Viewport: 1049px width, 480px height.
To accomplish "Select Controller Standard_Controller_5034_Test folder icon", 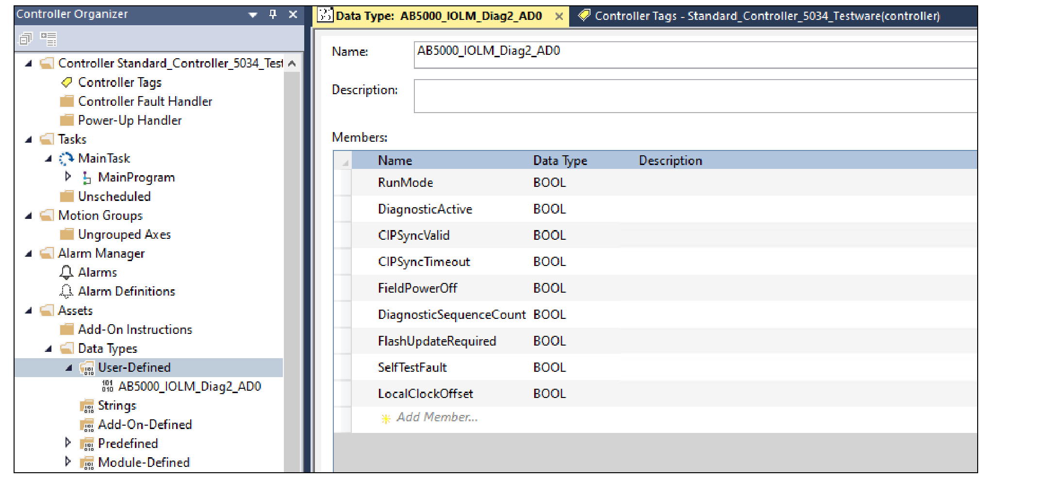I will [47, 64].
